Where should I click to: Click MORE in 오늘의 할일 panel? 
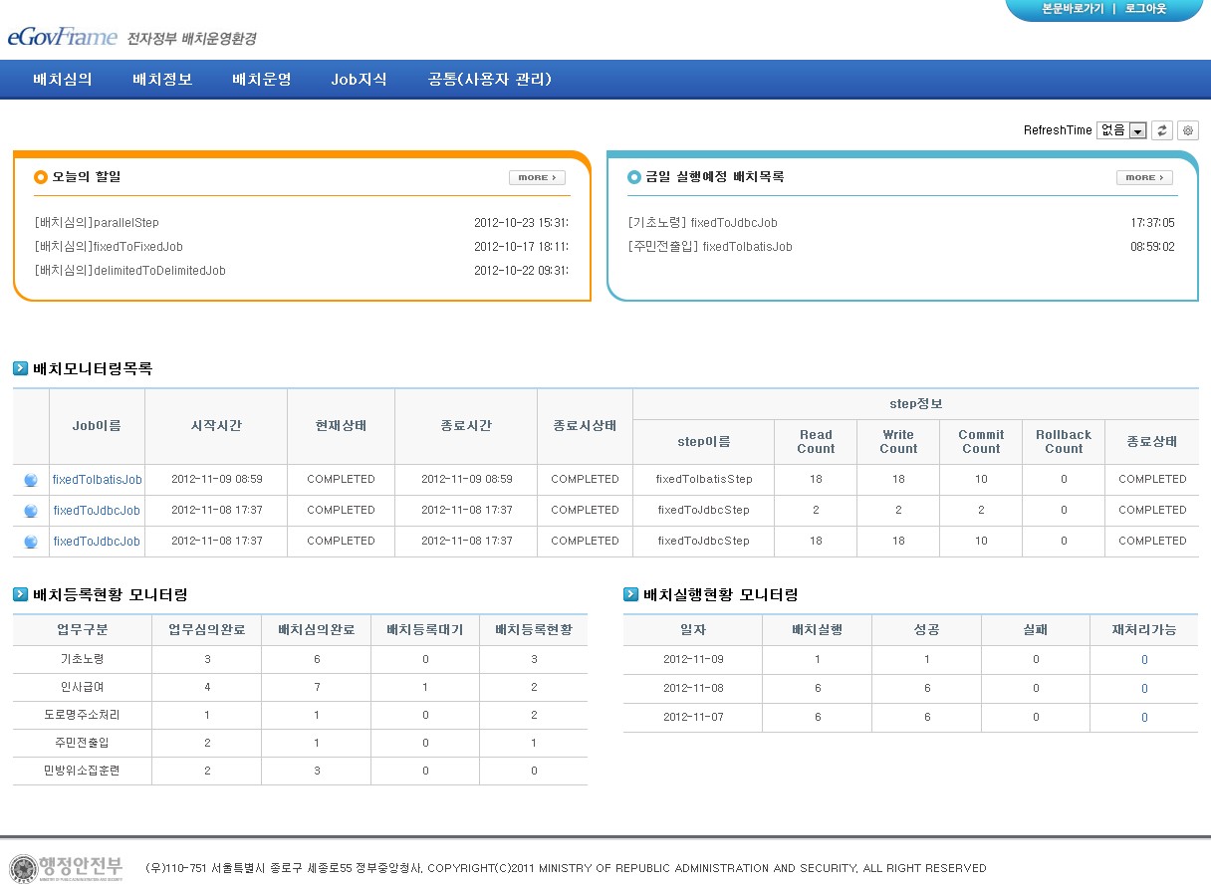pos(537,177)
